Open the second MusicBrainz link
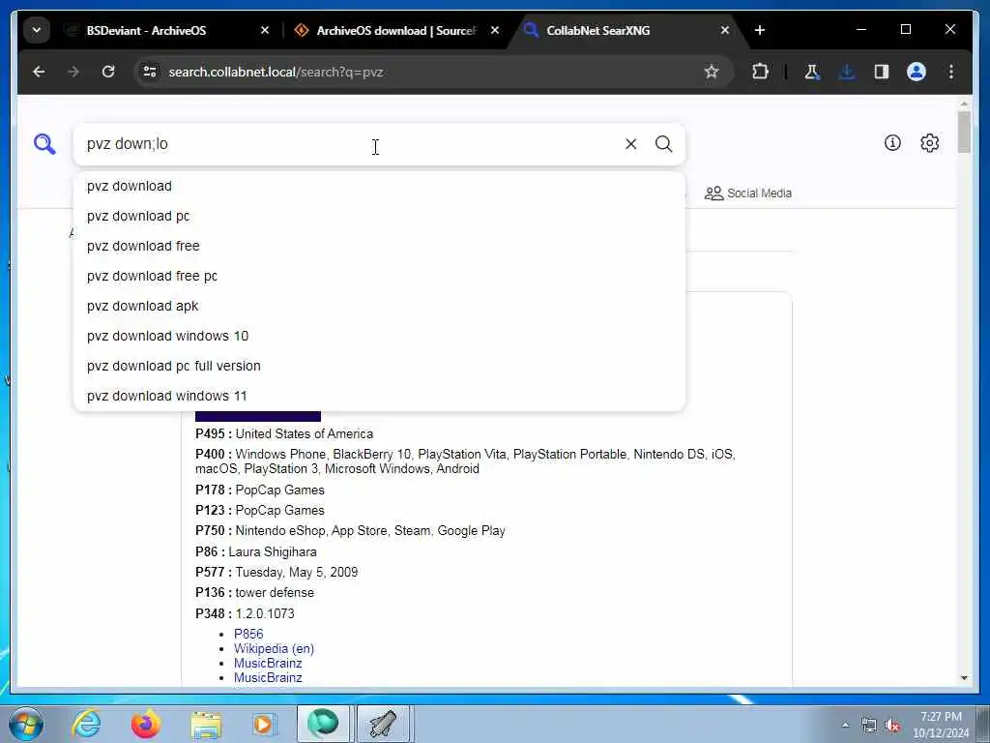This screenshot has height=743, width=990. pyautogui.click(x=268, y=677)
